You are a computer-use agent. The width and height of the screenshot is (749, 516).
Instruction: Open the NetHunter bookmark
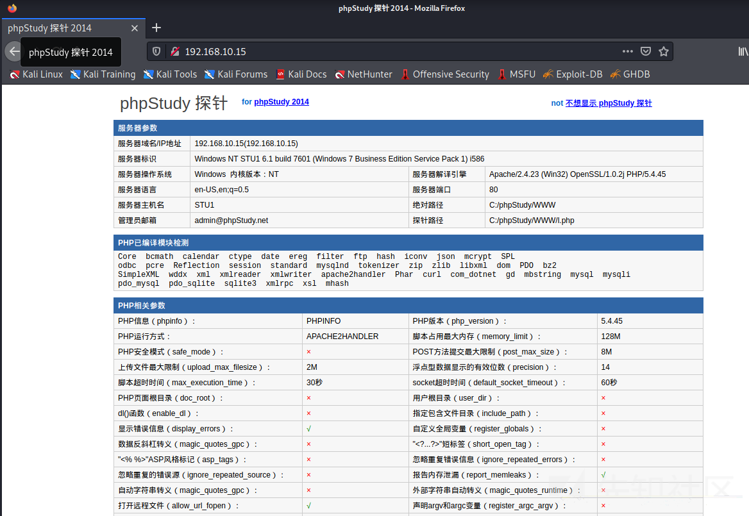364,74
